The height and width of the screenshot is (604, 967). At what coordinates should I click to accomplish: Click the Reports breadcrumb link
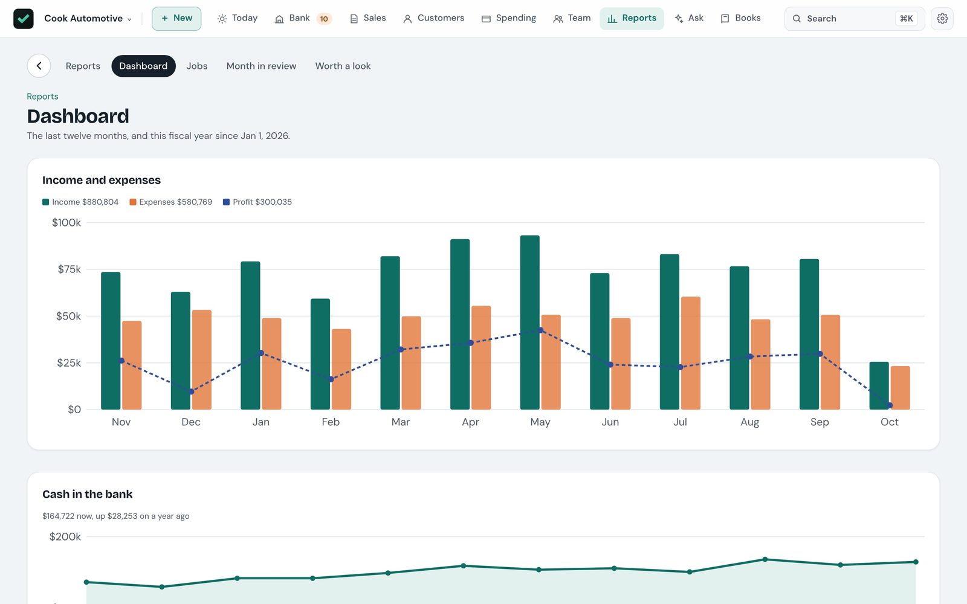tap(42, 97)
